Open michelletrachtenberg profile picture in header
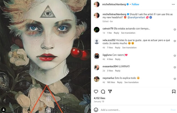This screenshot has height=113, width=177. tap(97, 4)
